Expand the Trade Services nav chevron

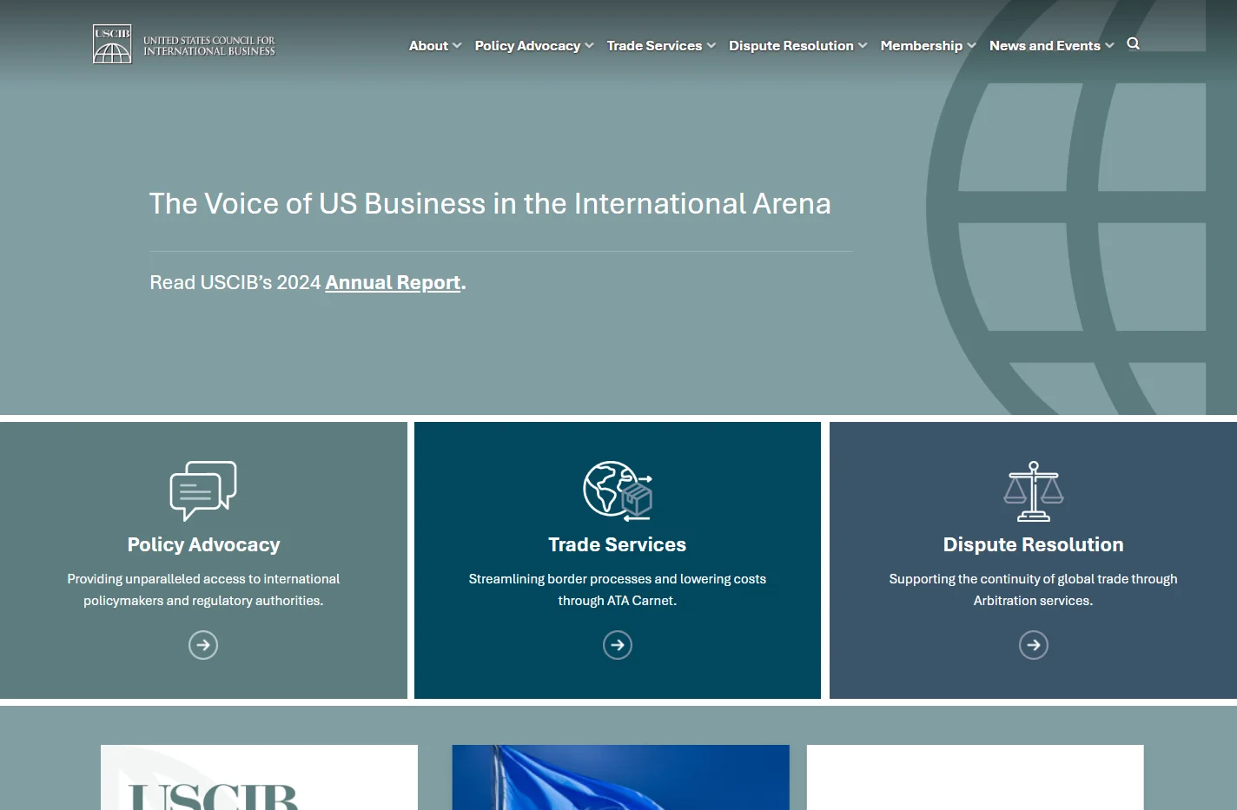pyautogui.click(x=711, y=46)
